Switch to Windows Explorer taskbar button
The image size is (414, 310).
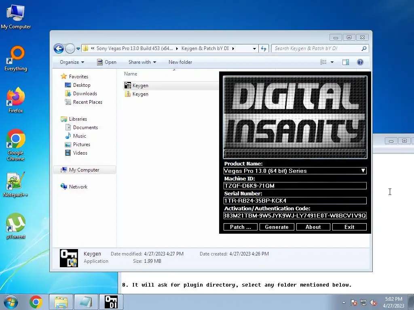(61, 302)
